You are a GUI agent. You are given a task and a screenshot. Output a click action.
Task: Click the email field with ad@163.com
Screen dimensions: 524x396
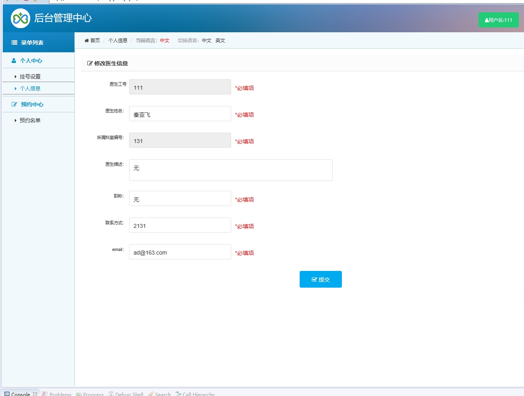click(180, 252)
